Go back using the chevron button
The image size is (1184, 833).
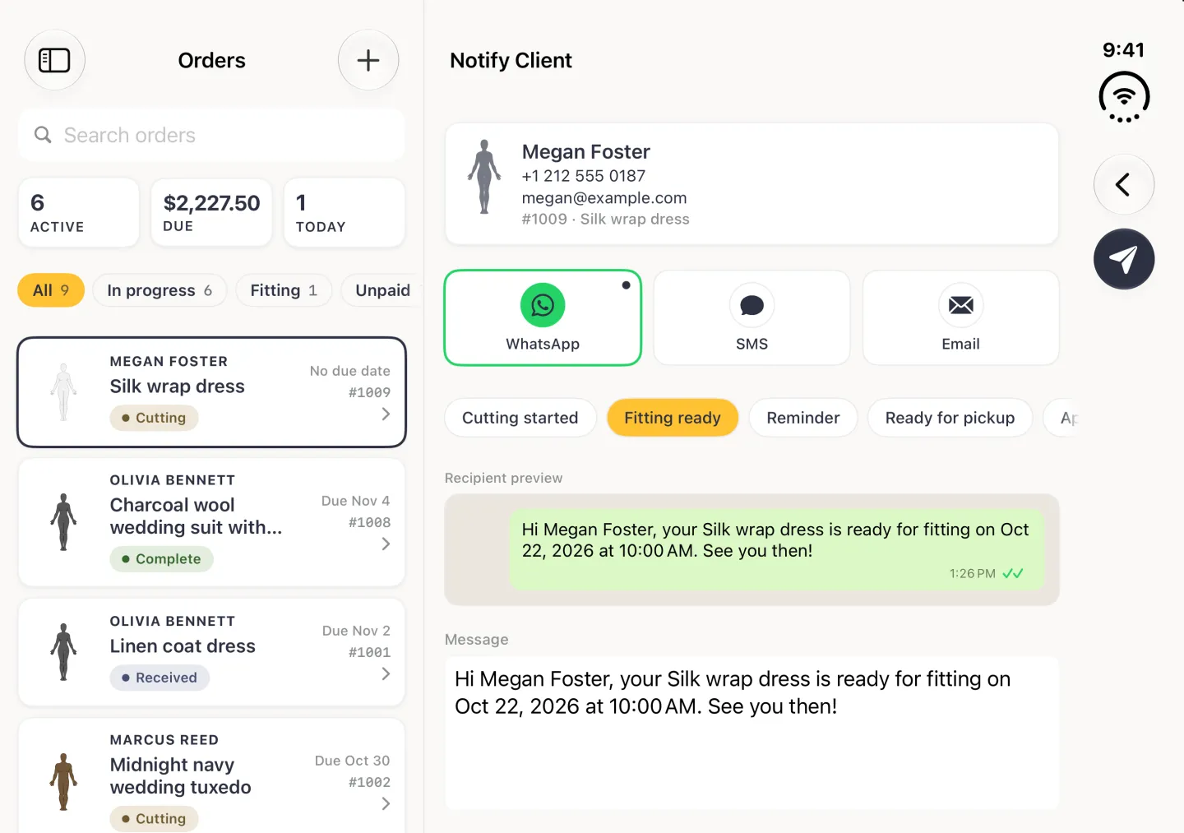[x=1124, y=184]
